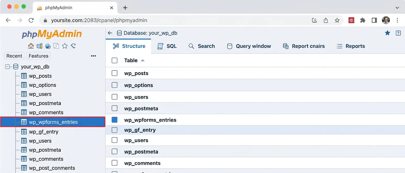Click the database icon next to your_wp_db in the tree
405x173 pixels.
click(15, 67)
